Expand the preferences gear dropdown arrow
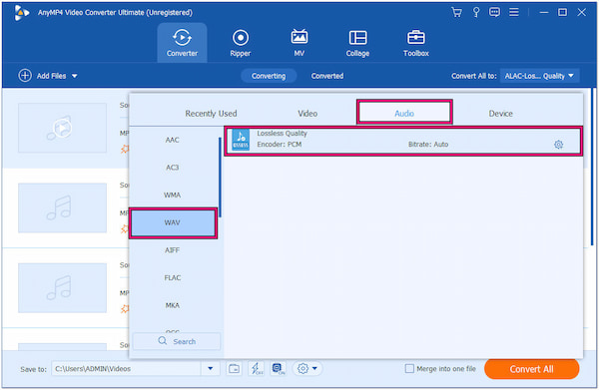The width and height of the screenshot is (599, 390). coord(314,369)
